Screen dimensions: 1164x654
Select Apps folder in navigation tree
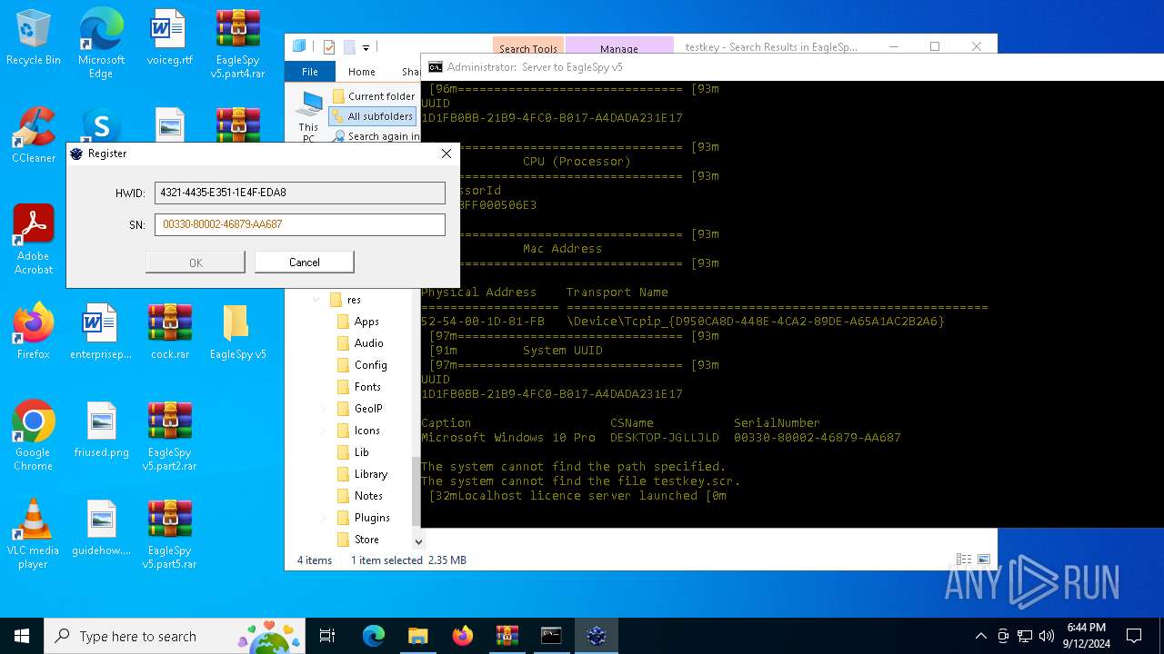tap(357, 322)
